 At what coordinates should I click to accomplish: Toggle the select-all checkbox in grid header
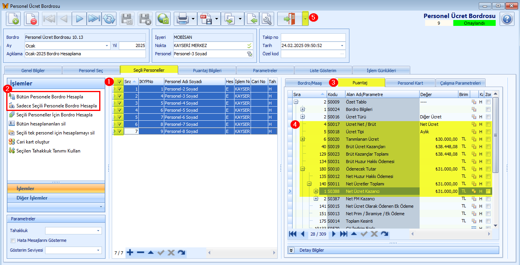[119, 82]
